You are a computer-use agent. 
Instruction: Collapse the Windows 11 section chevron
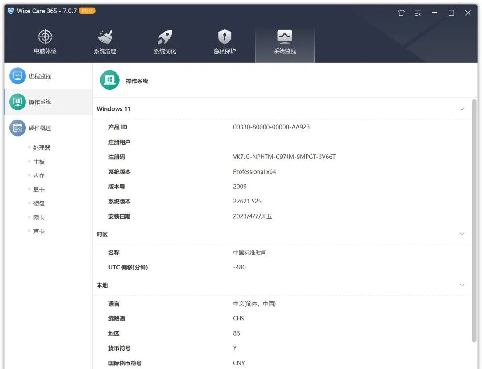tap(462, 109)
